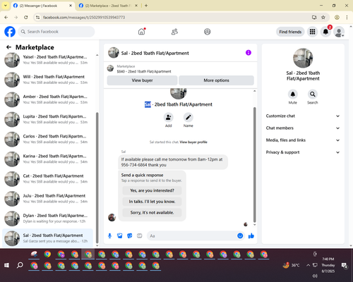353x282 pixels.
Task: Open the Lupita conversation
Action: click(47, 119)
